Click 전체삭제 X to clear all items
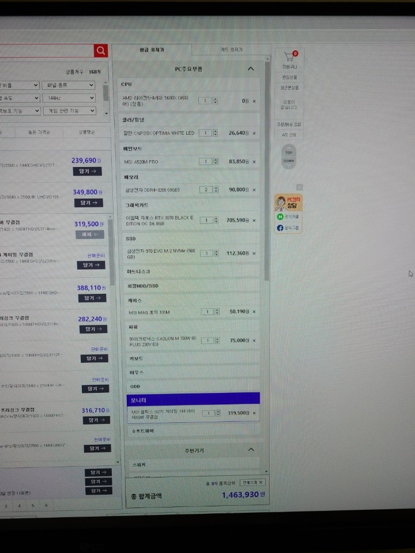This screenshot has height=553, width=415. pyautogui.click(x=252, y=483)
